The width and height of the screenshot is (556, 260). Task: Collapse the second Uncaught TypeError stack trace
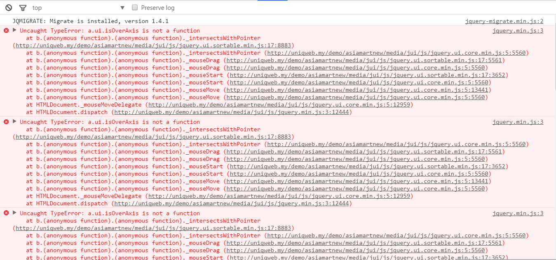(x=15, y=121)
